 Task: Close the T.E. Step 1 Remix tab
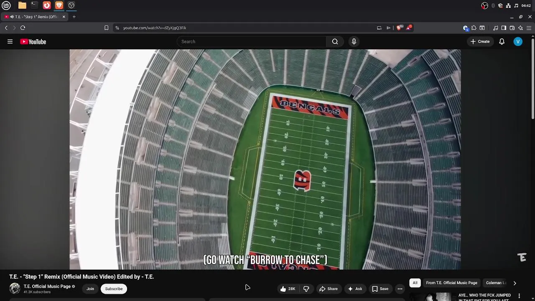64,17
